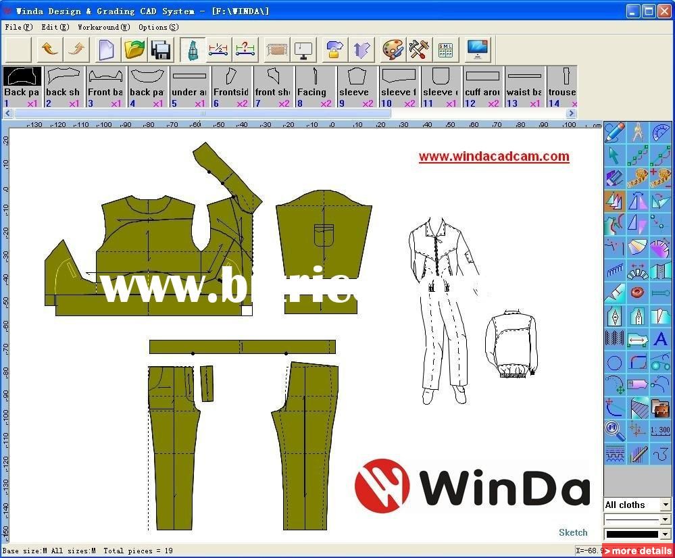Image resolution: width=675 pixels, height=558 pixels.
Task: Click the Sketch label
Action: point(573,532)
